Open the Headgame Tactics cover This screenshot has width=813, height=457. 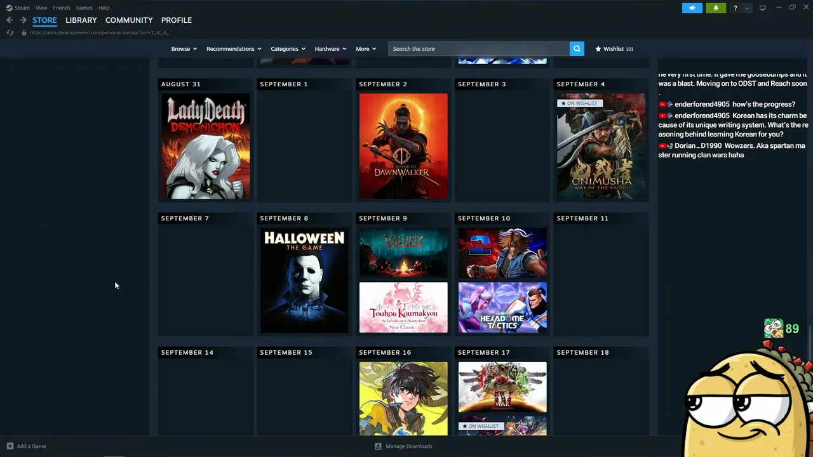tap(502, 307)
